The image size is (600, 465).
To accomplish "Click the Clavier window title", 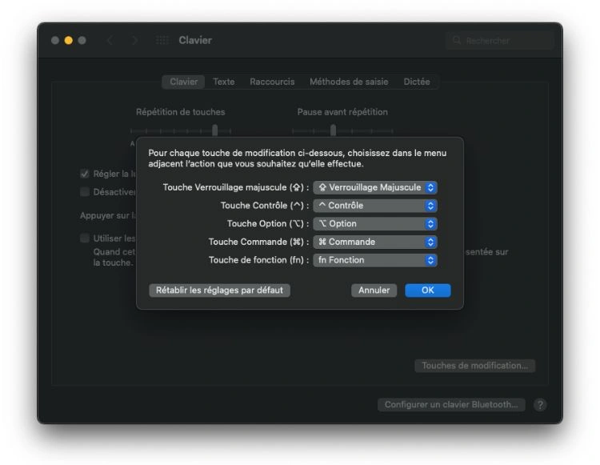I will tap(195, 40).
